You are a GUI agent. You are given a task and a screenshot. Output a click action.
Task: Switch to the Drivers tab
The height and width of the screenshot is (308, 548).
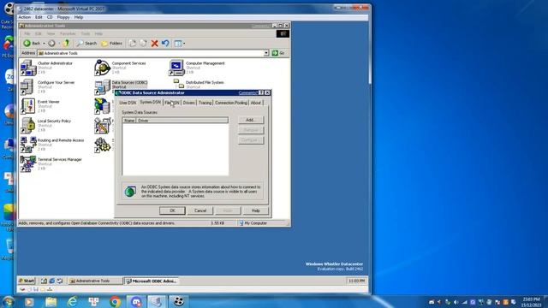click(188, 103)
